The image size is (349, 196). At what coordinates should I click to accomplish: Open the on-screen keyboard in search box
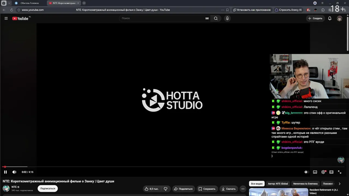point(207,19)
